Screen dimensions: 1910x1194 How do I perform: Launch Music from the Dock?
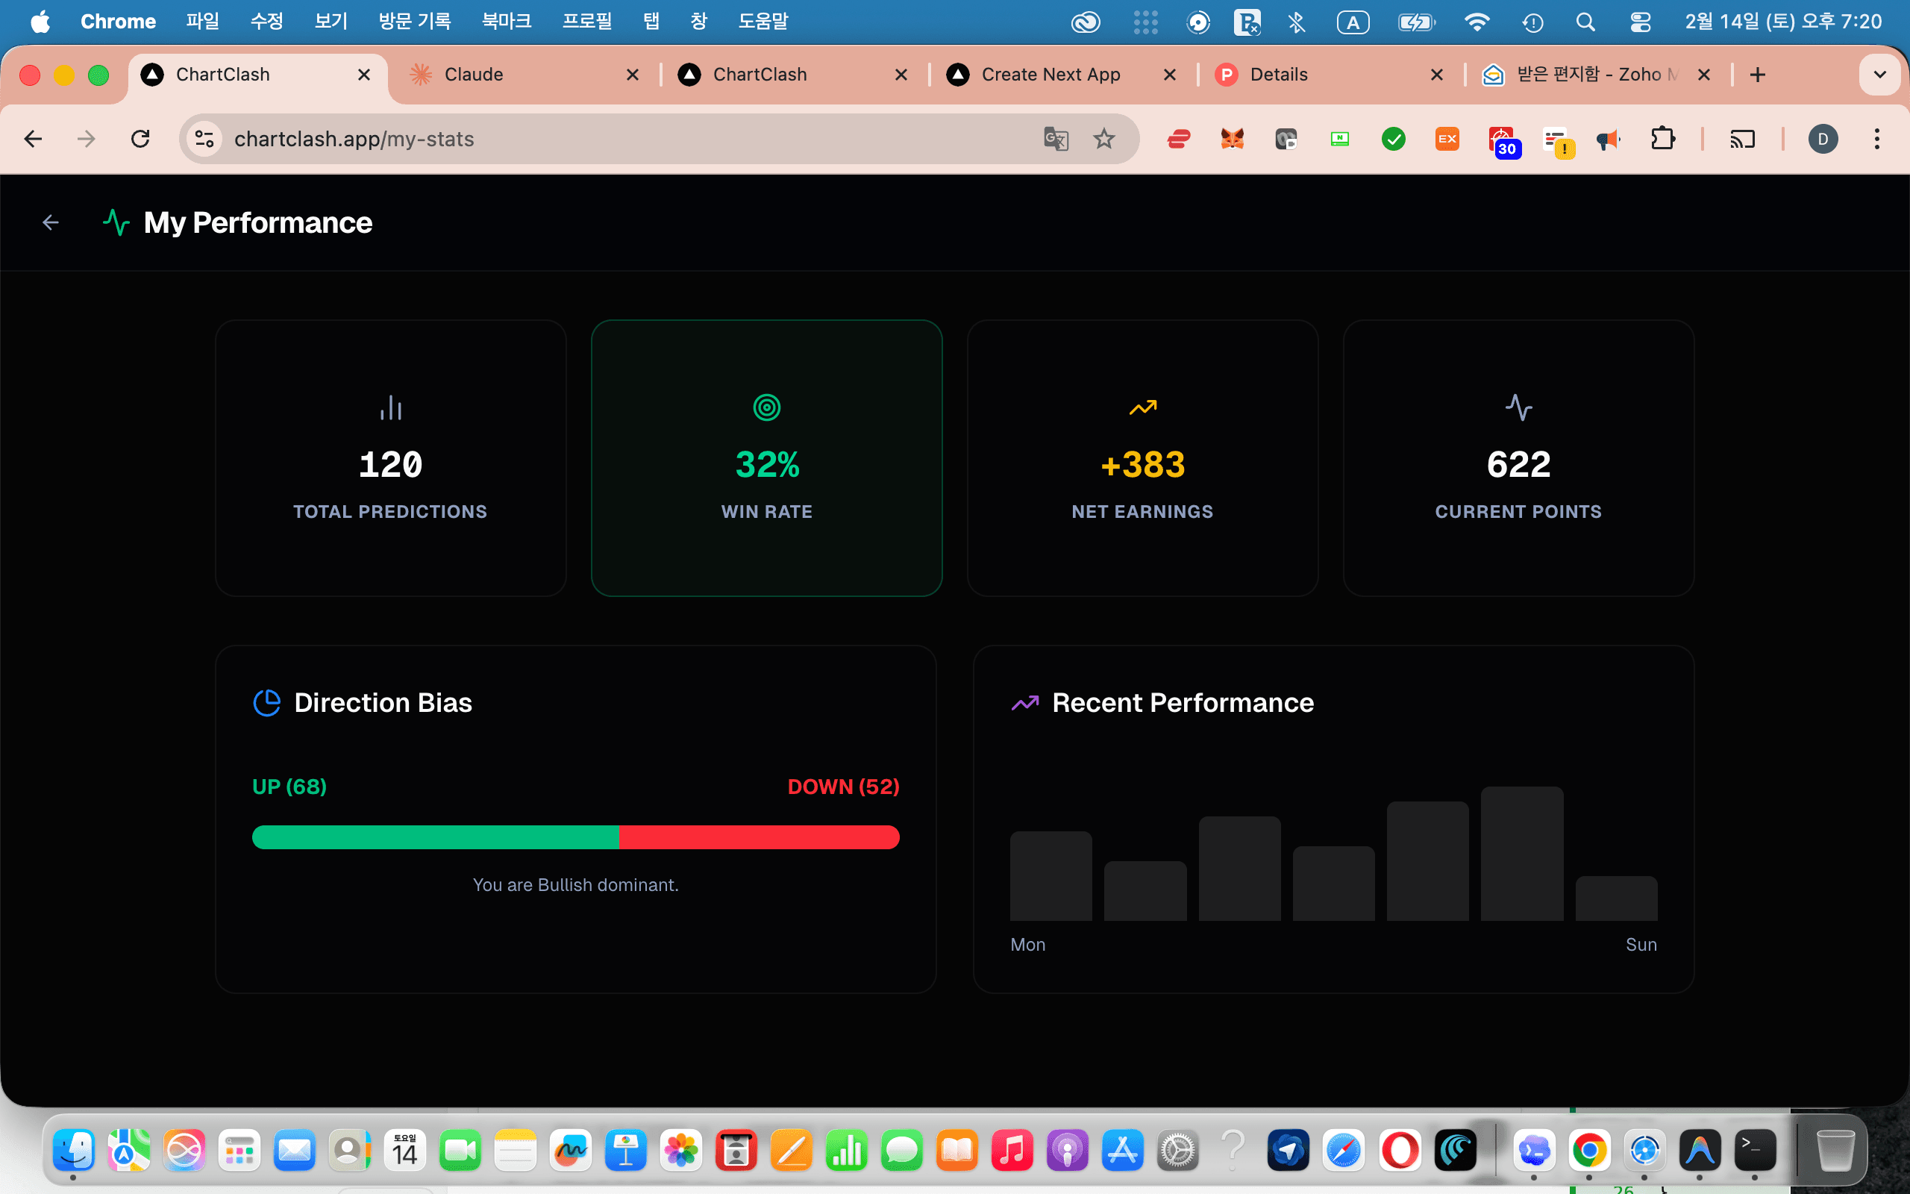[1012, 1150]
